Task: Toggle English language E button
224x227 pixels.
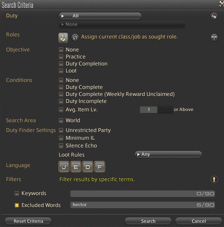Action: point(76,167)
